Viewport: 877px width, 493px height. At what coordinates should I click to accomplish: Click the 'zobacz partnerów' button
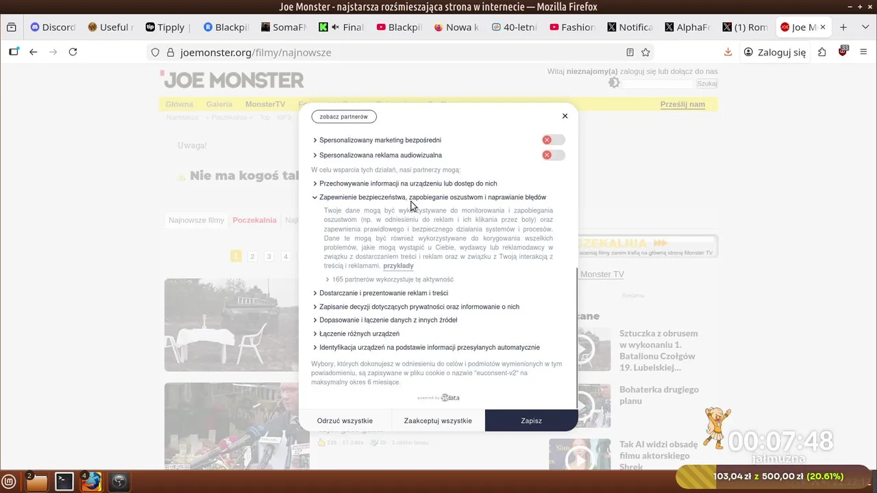click(x=344, y=116)
